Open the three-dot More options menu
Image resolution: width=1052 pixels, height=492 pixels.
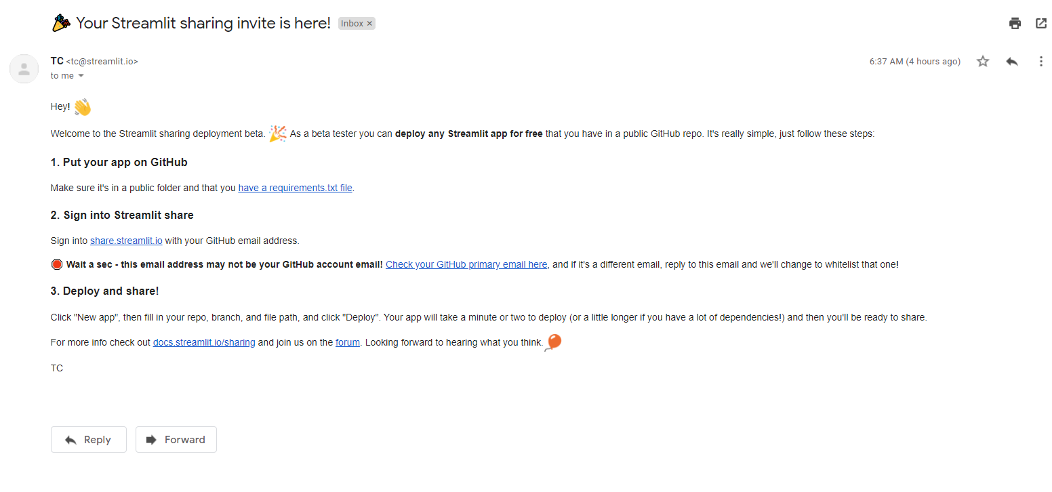[1041, 62]
